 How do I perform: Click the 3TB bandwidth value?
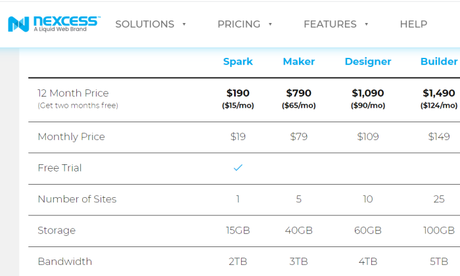pyautogui.click(x=298, y=262)
